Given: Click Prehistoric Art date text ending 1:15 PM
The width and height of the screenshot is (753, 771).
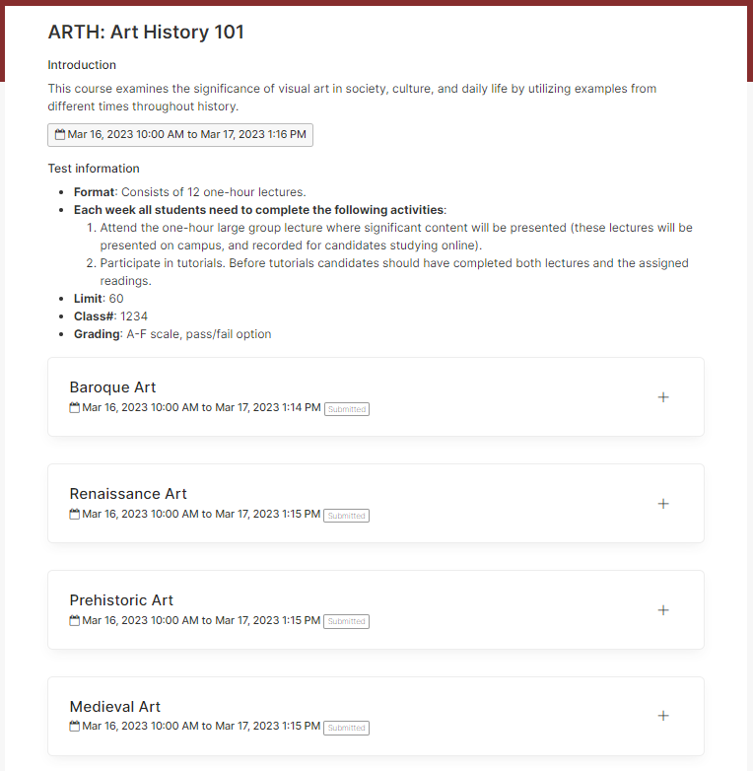Looking at the screenshot, I should 201,620.
